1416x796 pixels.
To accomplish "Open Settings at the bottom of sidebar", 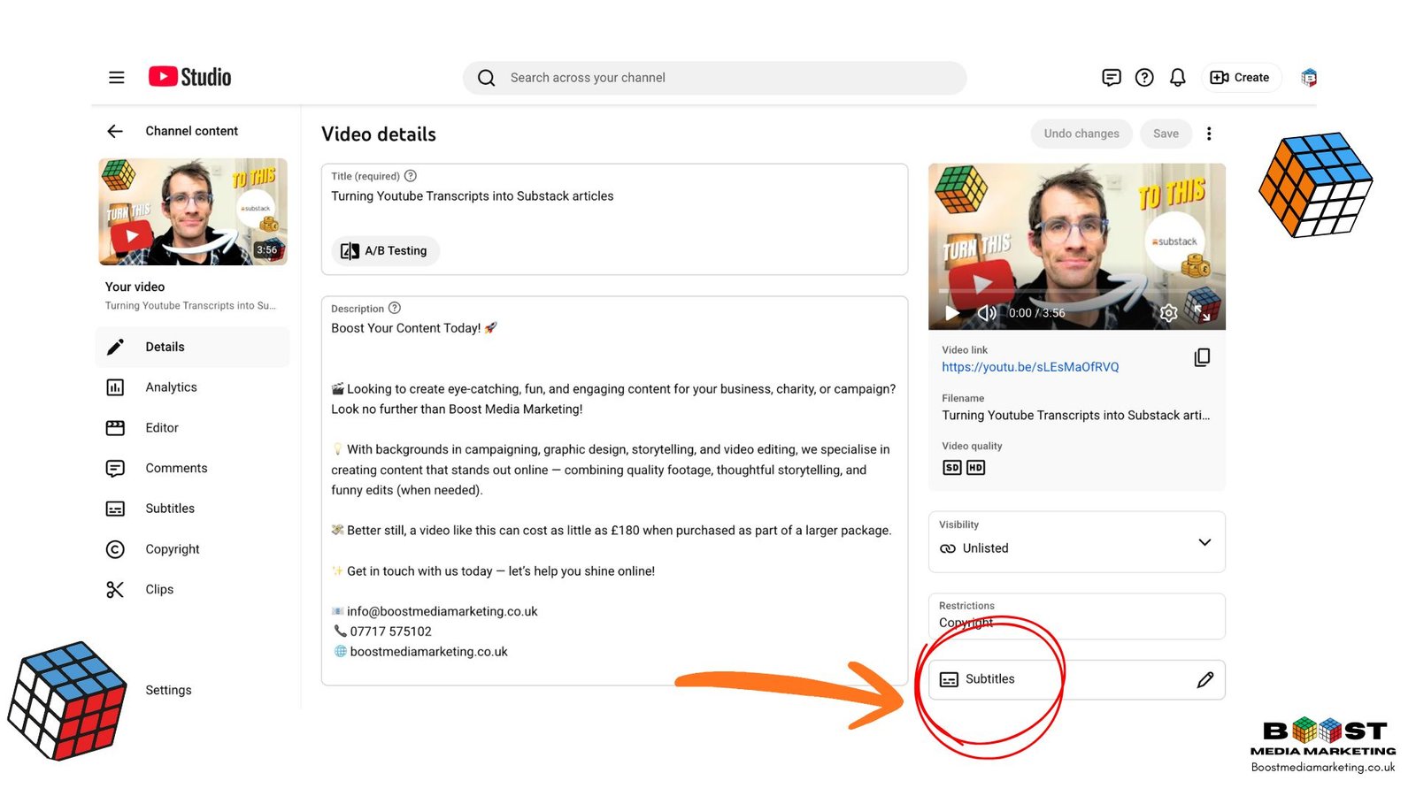I will click(x=167, y=690).
